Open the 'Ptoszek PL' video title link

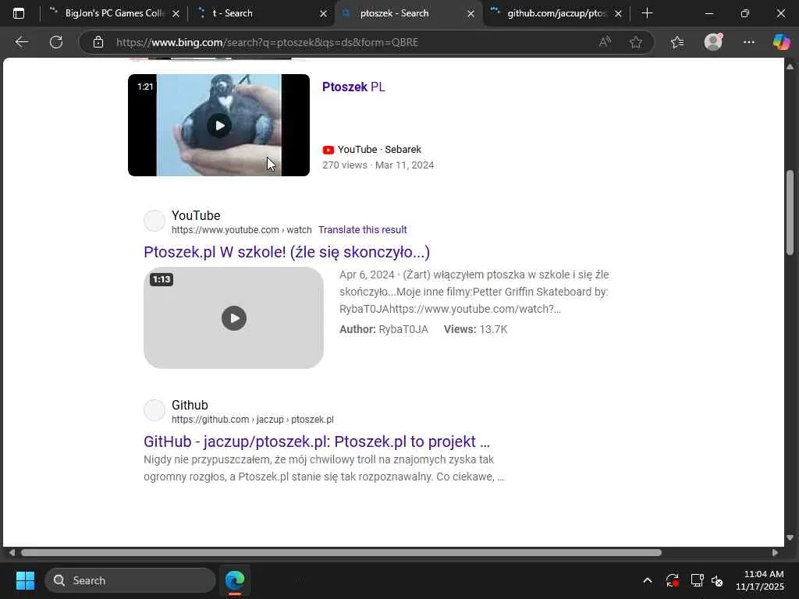click(353, 87)
